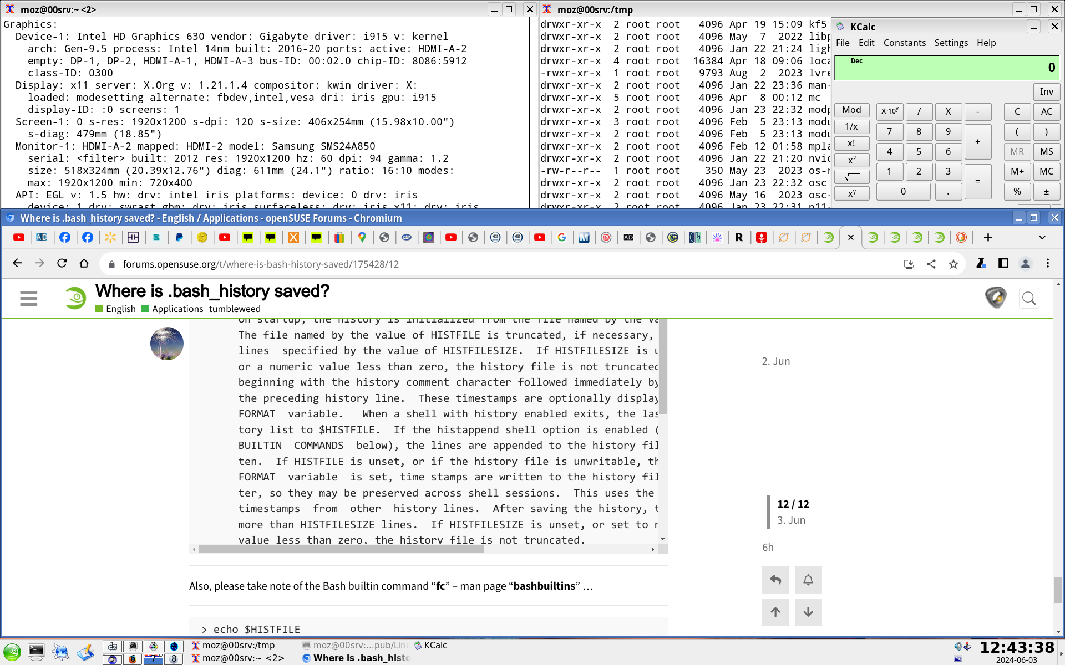Switch to the Walmart tab
The image size is (1065, 665).
point(110,237)
